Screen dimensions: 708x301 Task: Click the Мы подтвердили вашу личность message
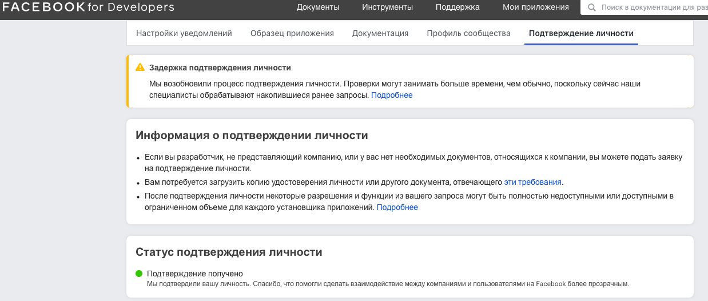point(387,284)
